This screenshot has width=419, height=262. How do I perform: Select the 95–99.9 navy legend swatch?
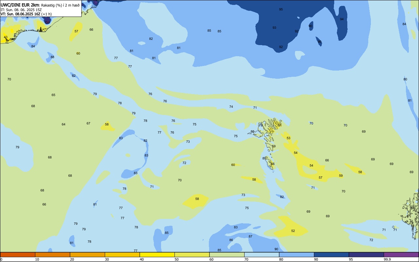[366, 254]
